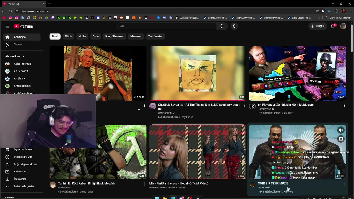Click the favorites star in the address bar
This screenshot has width=354, height=199.
click(x=323, y=11)
